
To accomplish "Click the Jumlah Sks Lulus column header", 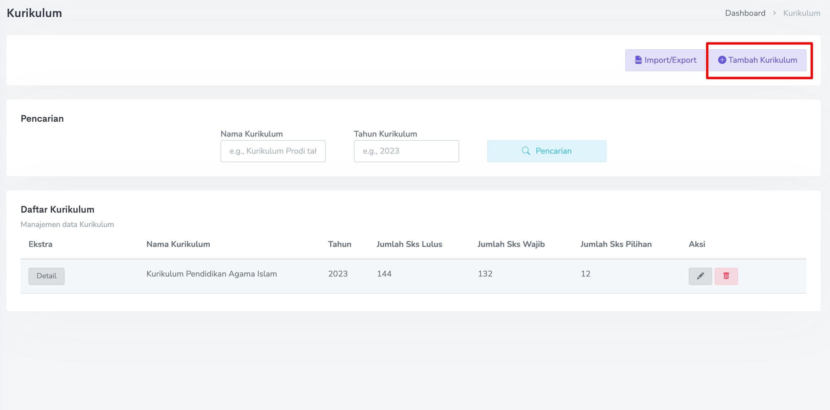I will (409, 244).
